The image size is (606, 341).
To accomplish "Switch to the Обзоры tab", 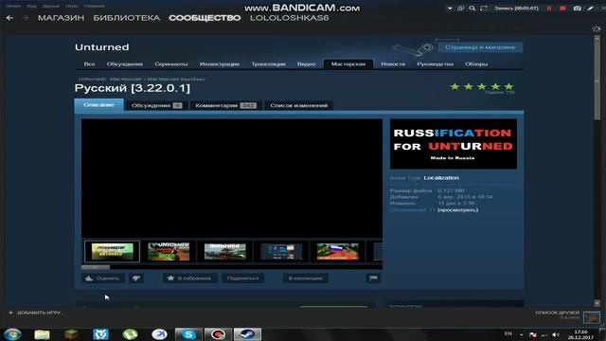I will (476, 63).
